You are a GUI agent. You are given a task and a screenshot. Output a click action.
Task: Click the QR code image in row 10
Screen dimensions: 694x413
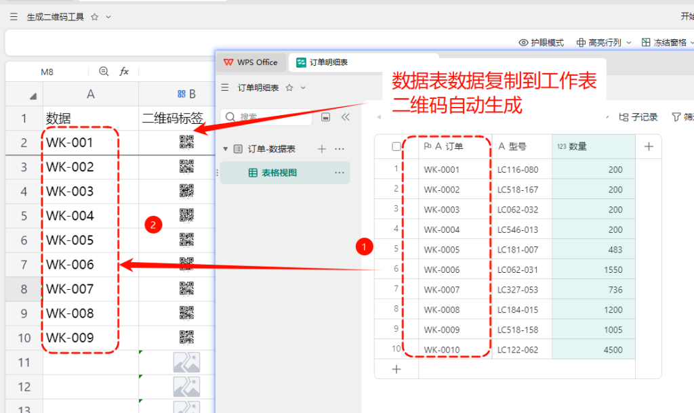[x=186, y=337]
